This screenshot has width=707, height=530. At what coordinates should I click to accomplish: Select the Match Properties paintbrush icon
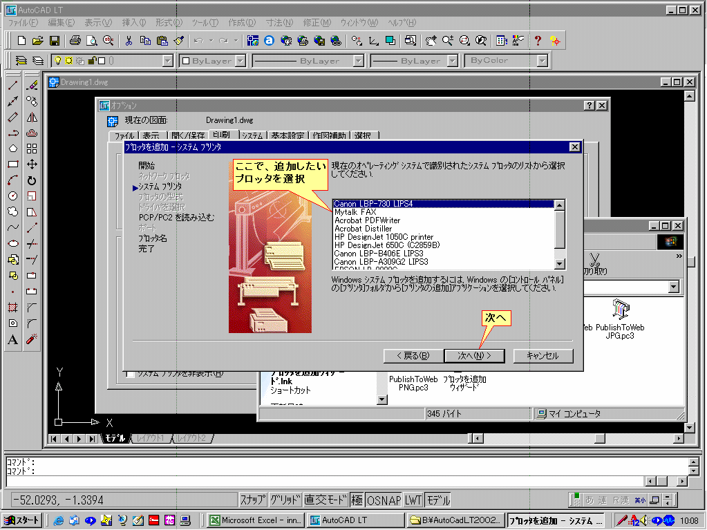(x=178, y=41)
